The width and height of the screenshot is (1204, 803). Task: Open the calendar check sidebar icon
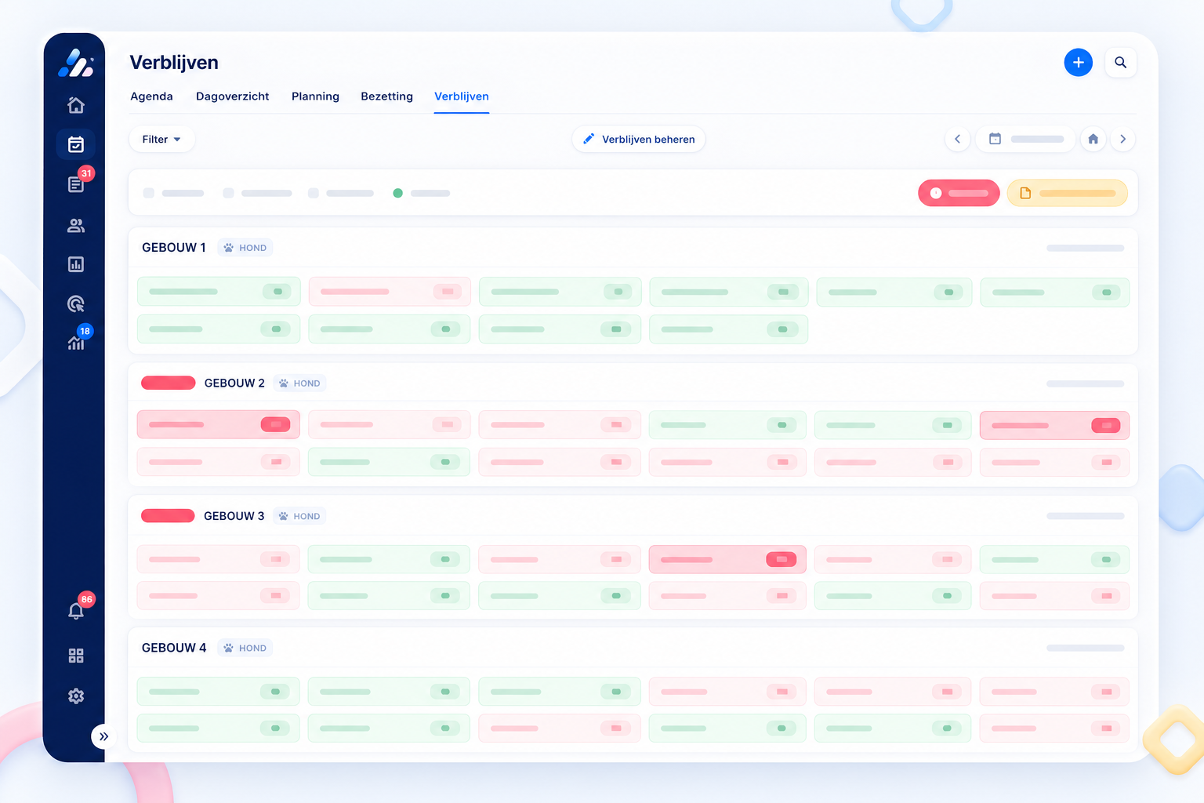click(76, 144)
